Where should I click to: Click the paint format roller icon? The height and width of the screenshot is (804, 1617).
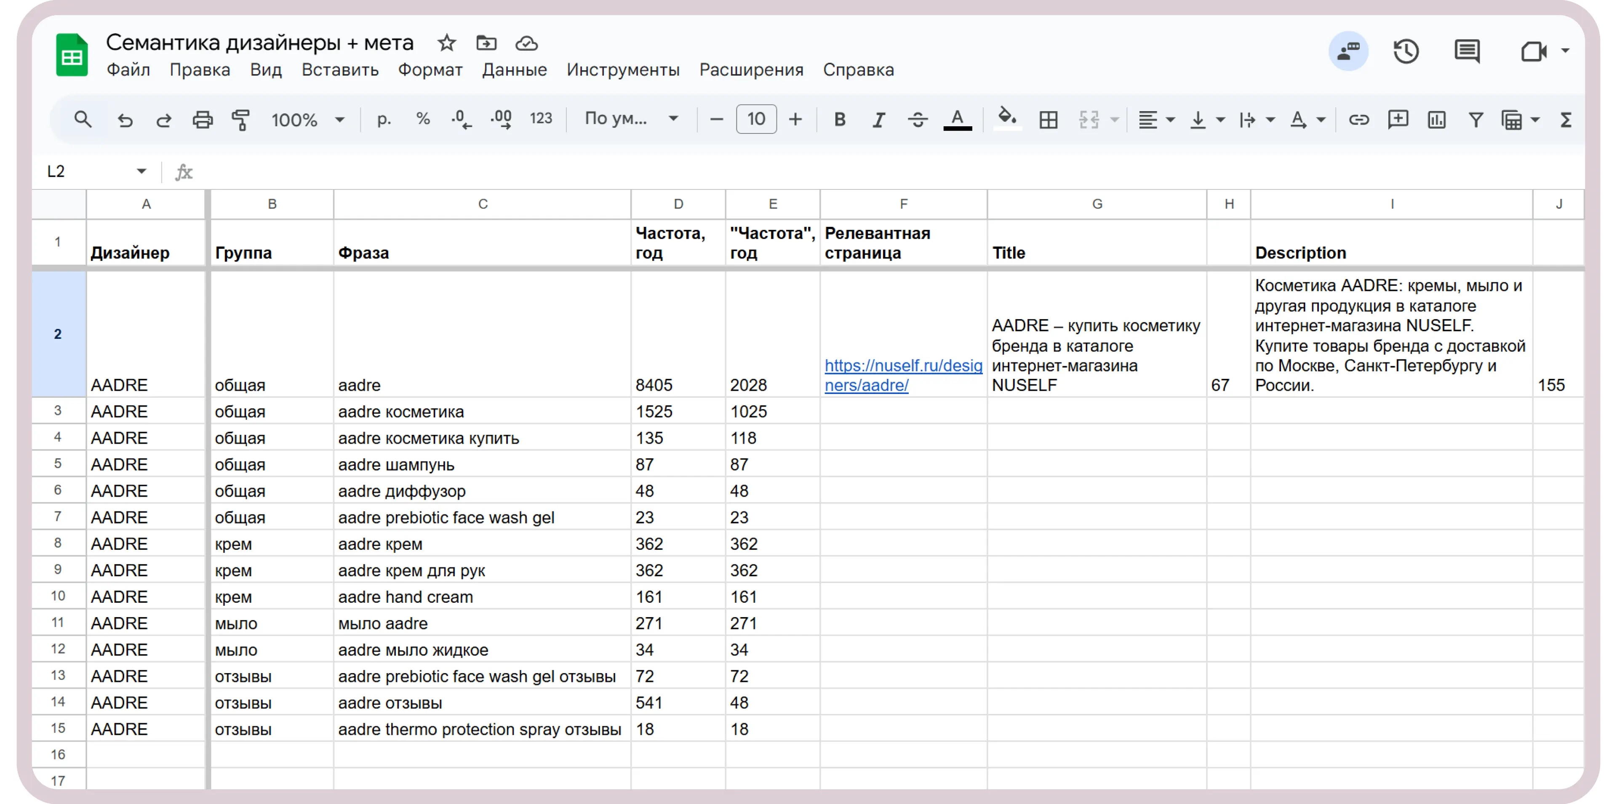[240, 119]
